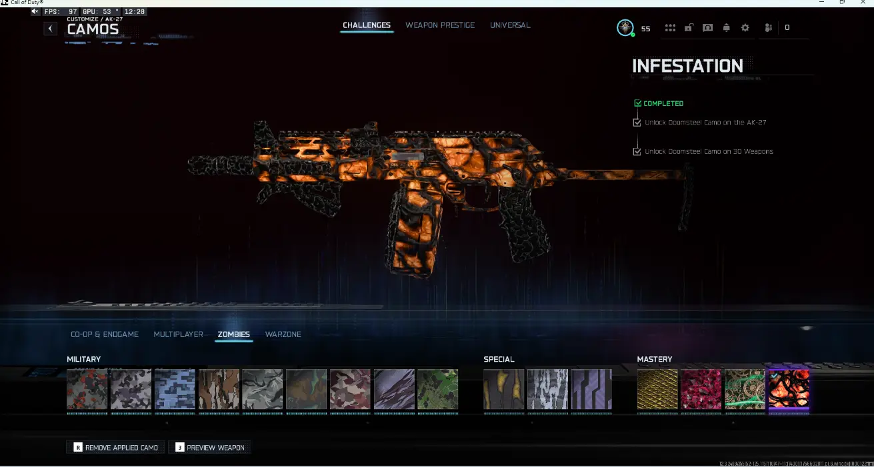
Task: Click the party count 0 value
Action: (787, 28)
